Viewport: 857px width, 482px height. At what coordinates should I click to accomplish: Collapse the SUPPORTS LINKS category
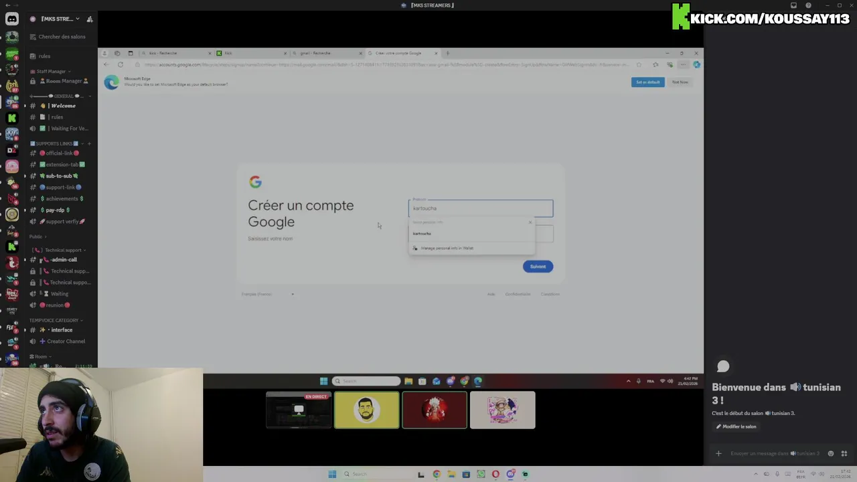tap(56, 143)
